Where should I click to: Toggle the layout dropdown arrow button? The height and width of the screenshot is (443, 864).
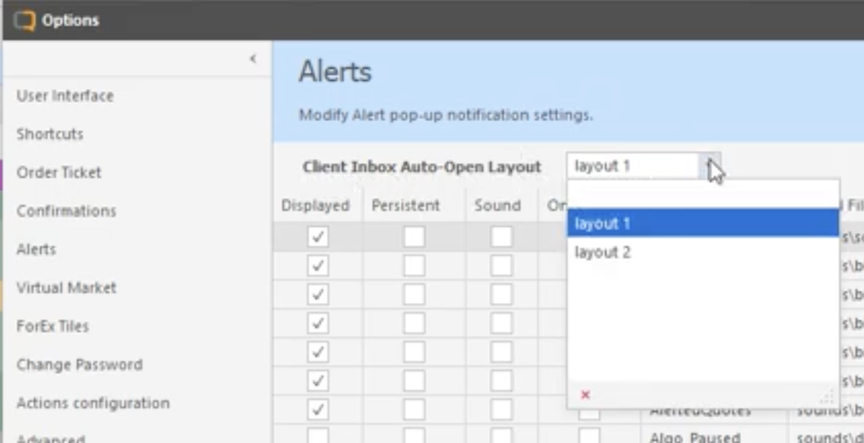click(x=710, y=166)
